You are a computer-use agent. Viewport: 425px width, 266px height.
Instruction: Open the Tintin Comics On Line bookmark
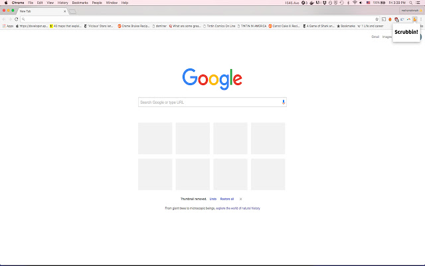point(219,26)
